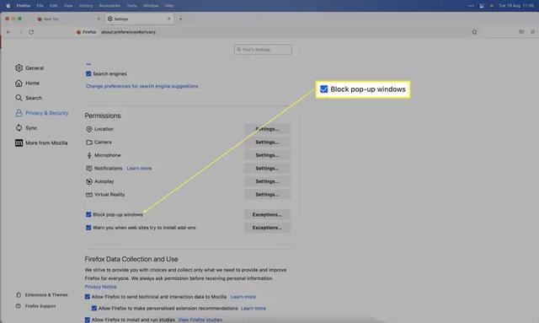This screenshot has width=539, height=323.
Task: Open Search settings magnifier icon
Action: tap(19, 98)
